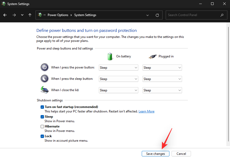Open sleep button Plugged in dropdown
Image resolution: width=230 pixels, height=158 pixels.
[162, 79]
